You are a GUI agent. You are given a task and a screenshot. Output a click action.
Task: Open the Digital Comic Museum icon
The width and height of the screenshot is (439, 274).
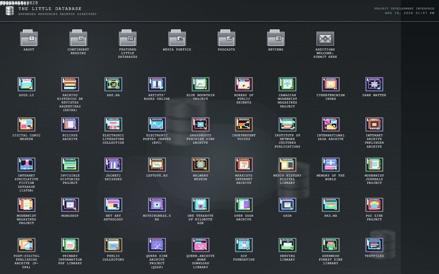[26, 124]
